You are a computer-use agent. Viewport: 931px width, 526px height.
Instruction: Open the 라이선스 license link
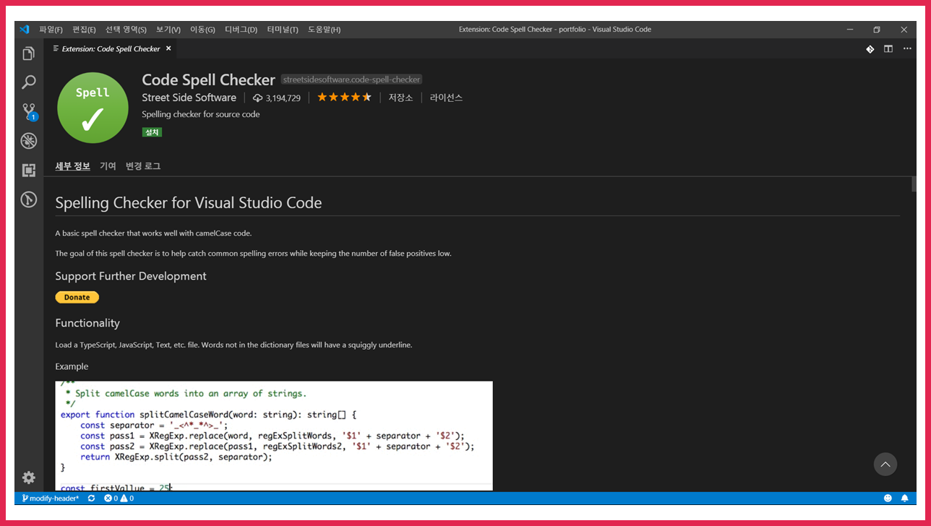pyautogui.click(x=446, y=98)
